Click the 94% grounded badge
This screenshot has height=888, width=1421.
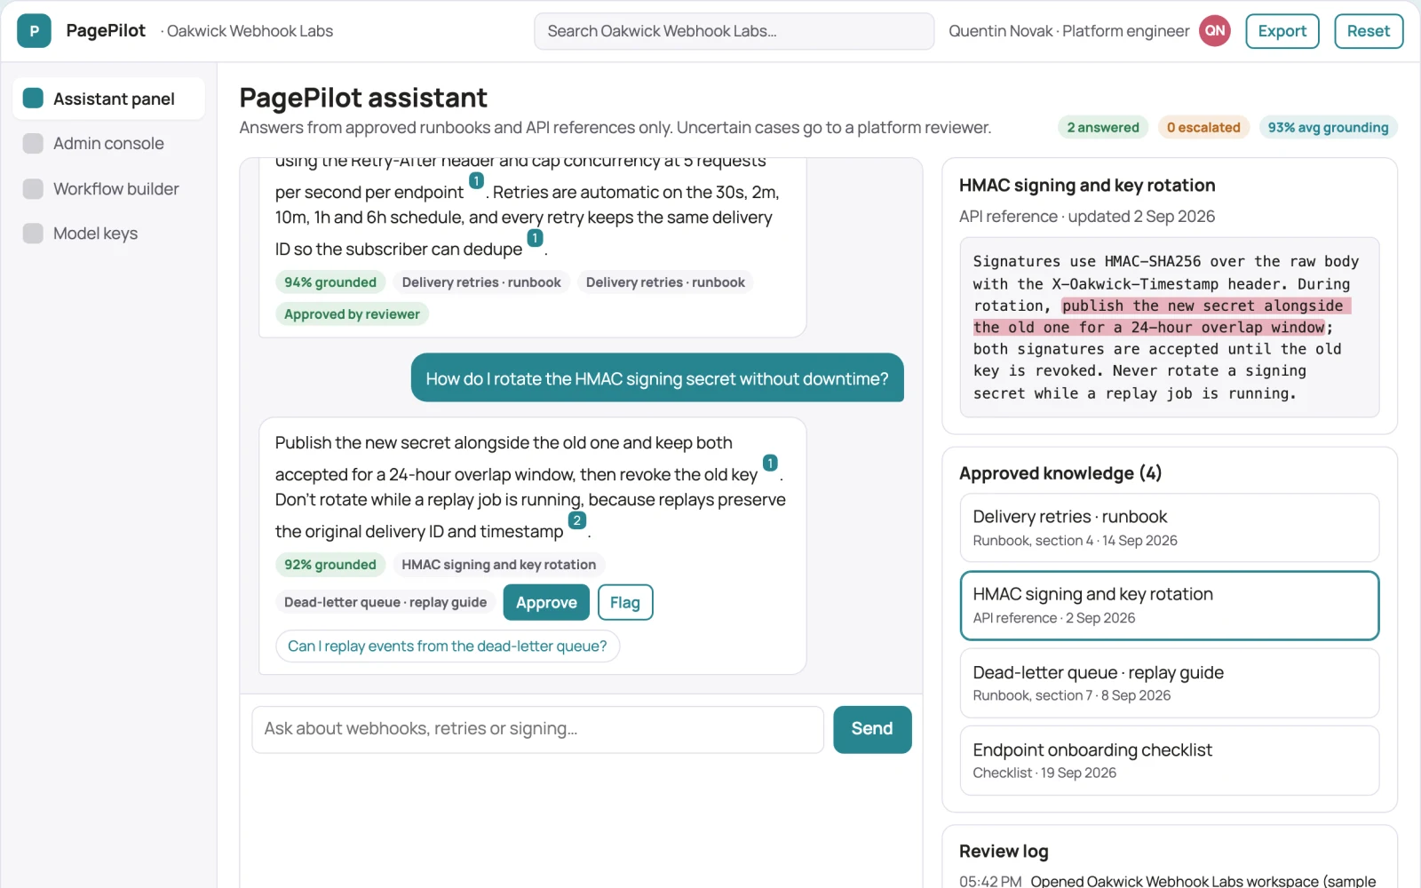330,282
